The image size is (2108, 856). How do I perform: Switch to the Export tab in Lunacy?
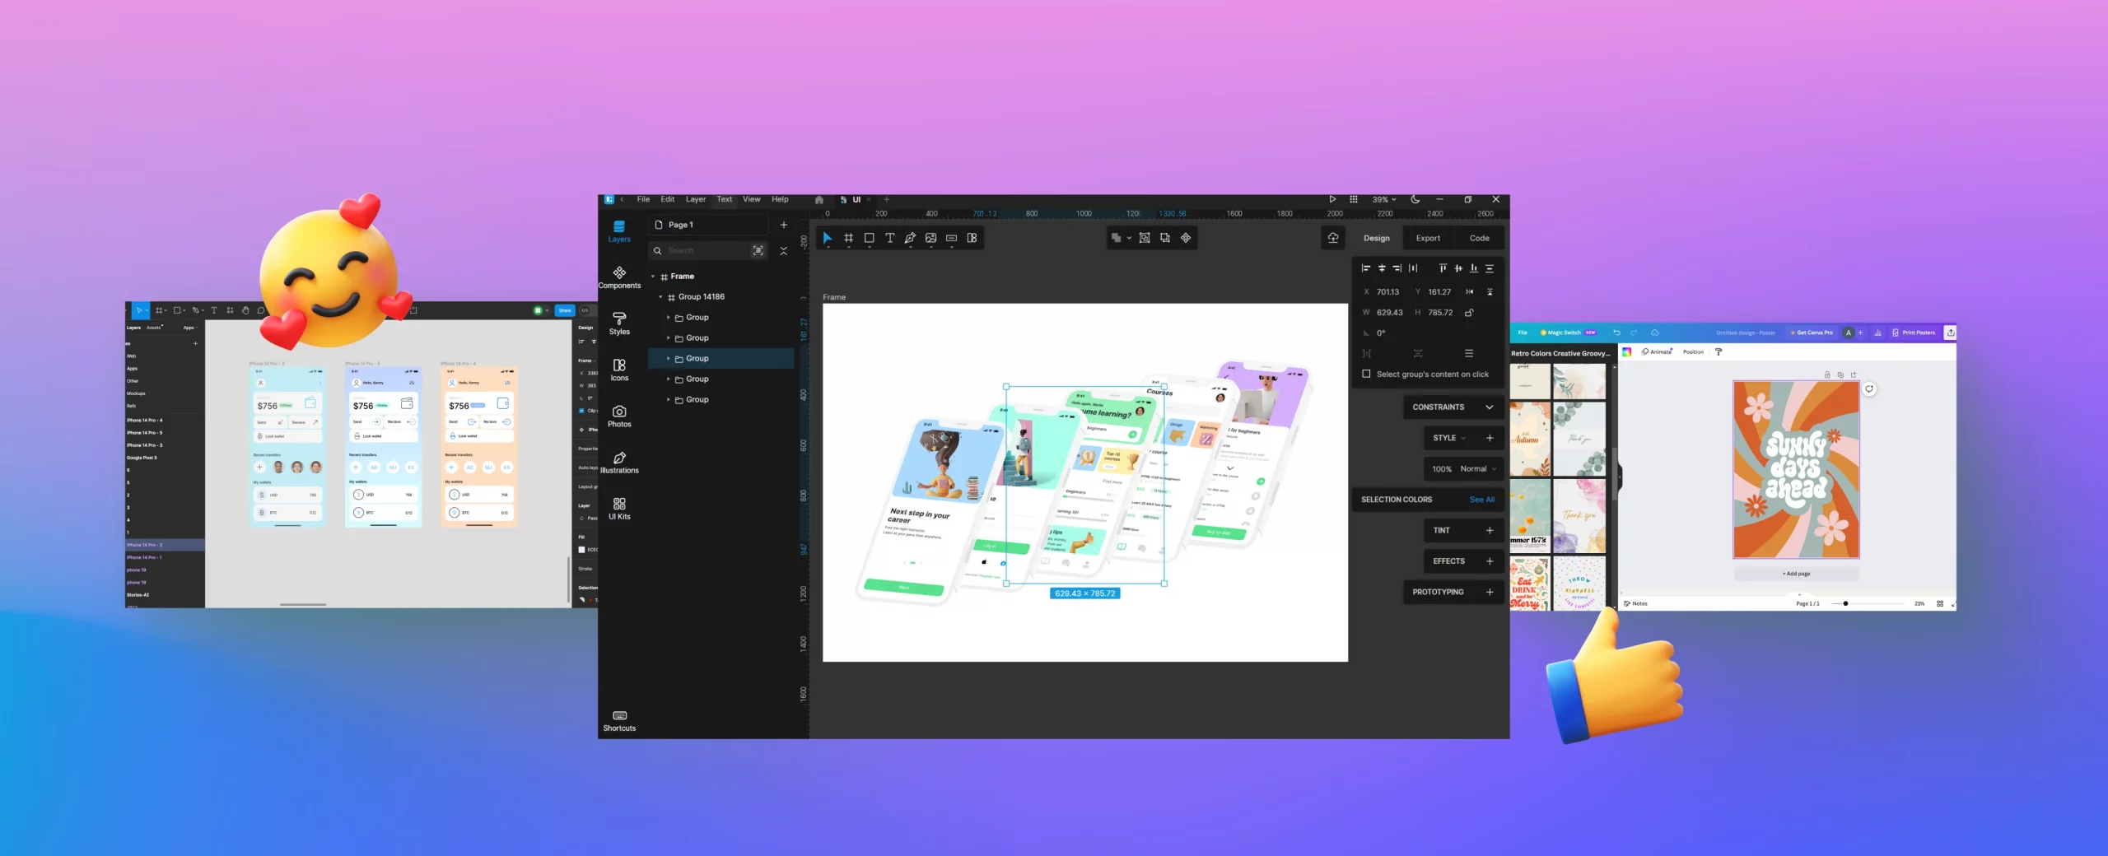point(1428,239)
